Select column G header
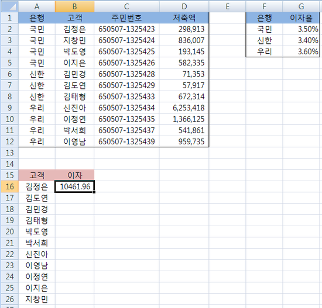The image size is (322, 308). coord(301,6)
